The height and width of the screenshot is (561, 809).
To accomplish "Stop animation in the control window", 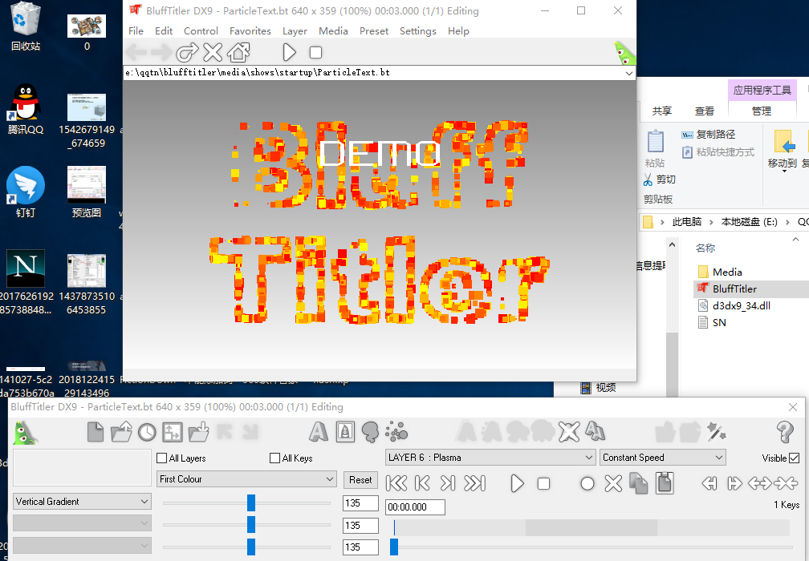I will (x=544, y=484).
